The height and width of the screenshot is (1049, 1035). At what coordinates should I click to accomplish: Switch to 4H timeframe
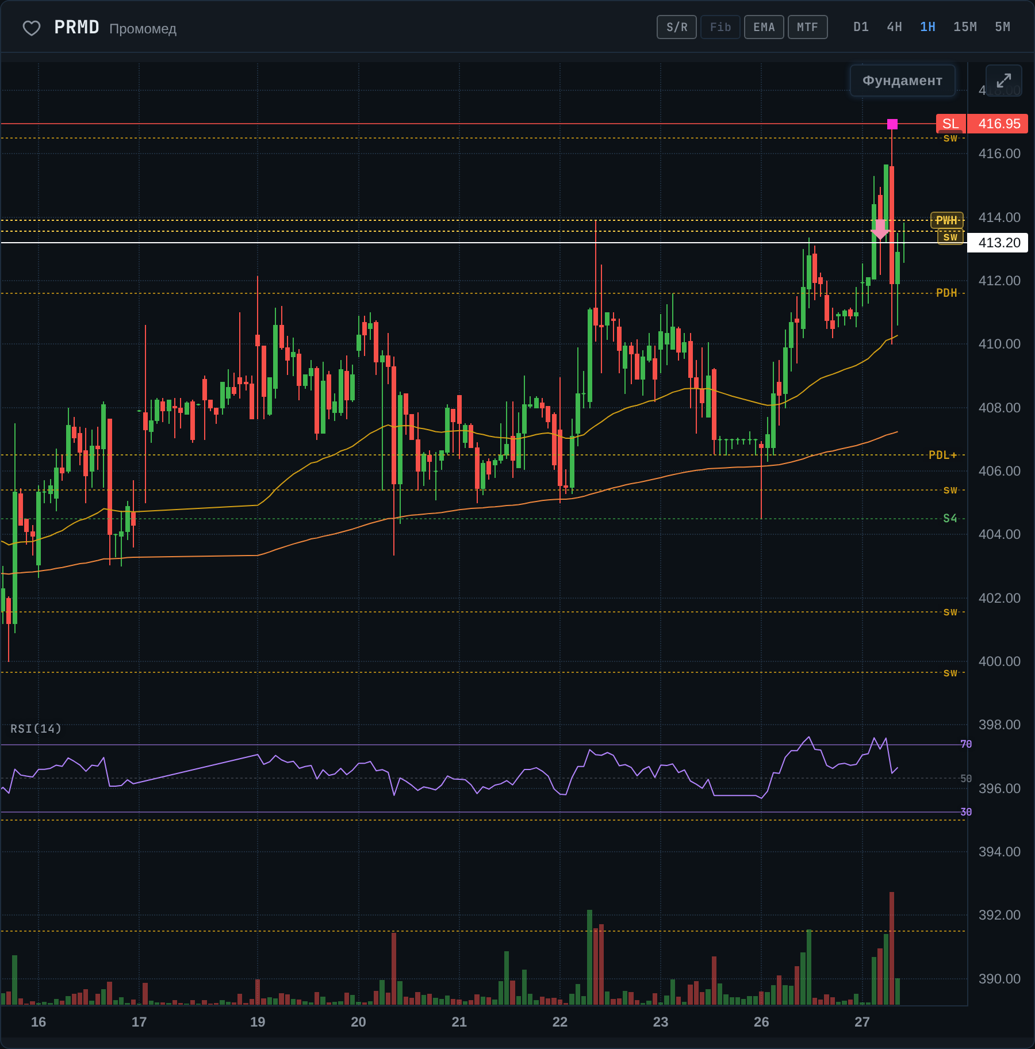coord(894,27)
